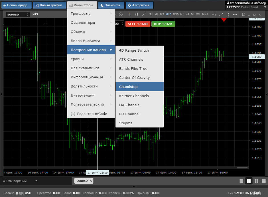Choose NB Channel indicator

[x=139, y=114]
